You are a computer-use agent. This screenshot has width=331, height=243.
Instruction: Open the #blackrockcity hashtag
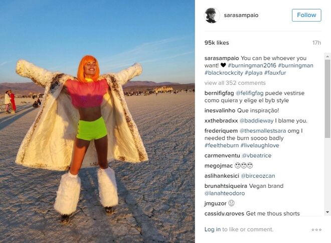[x=224, y=73]
